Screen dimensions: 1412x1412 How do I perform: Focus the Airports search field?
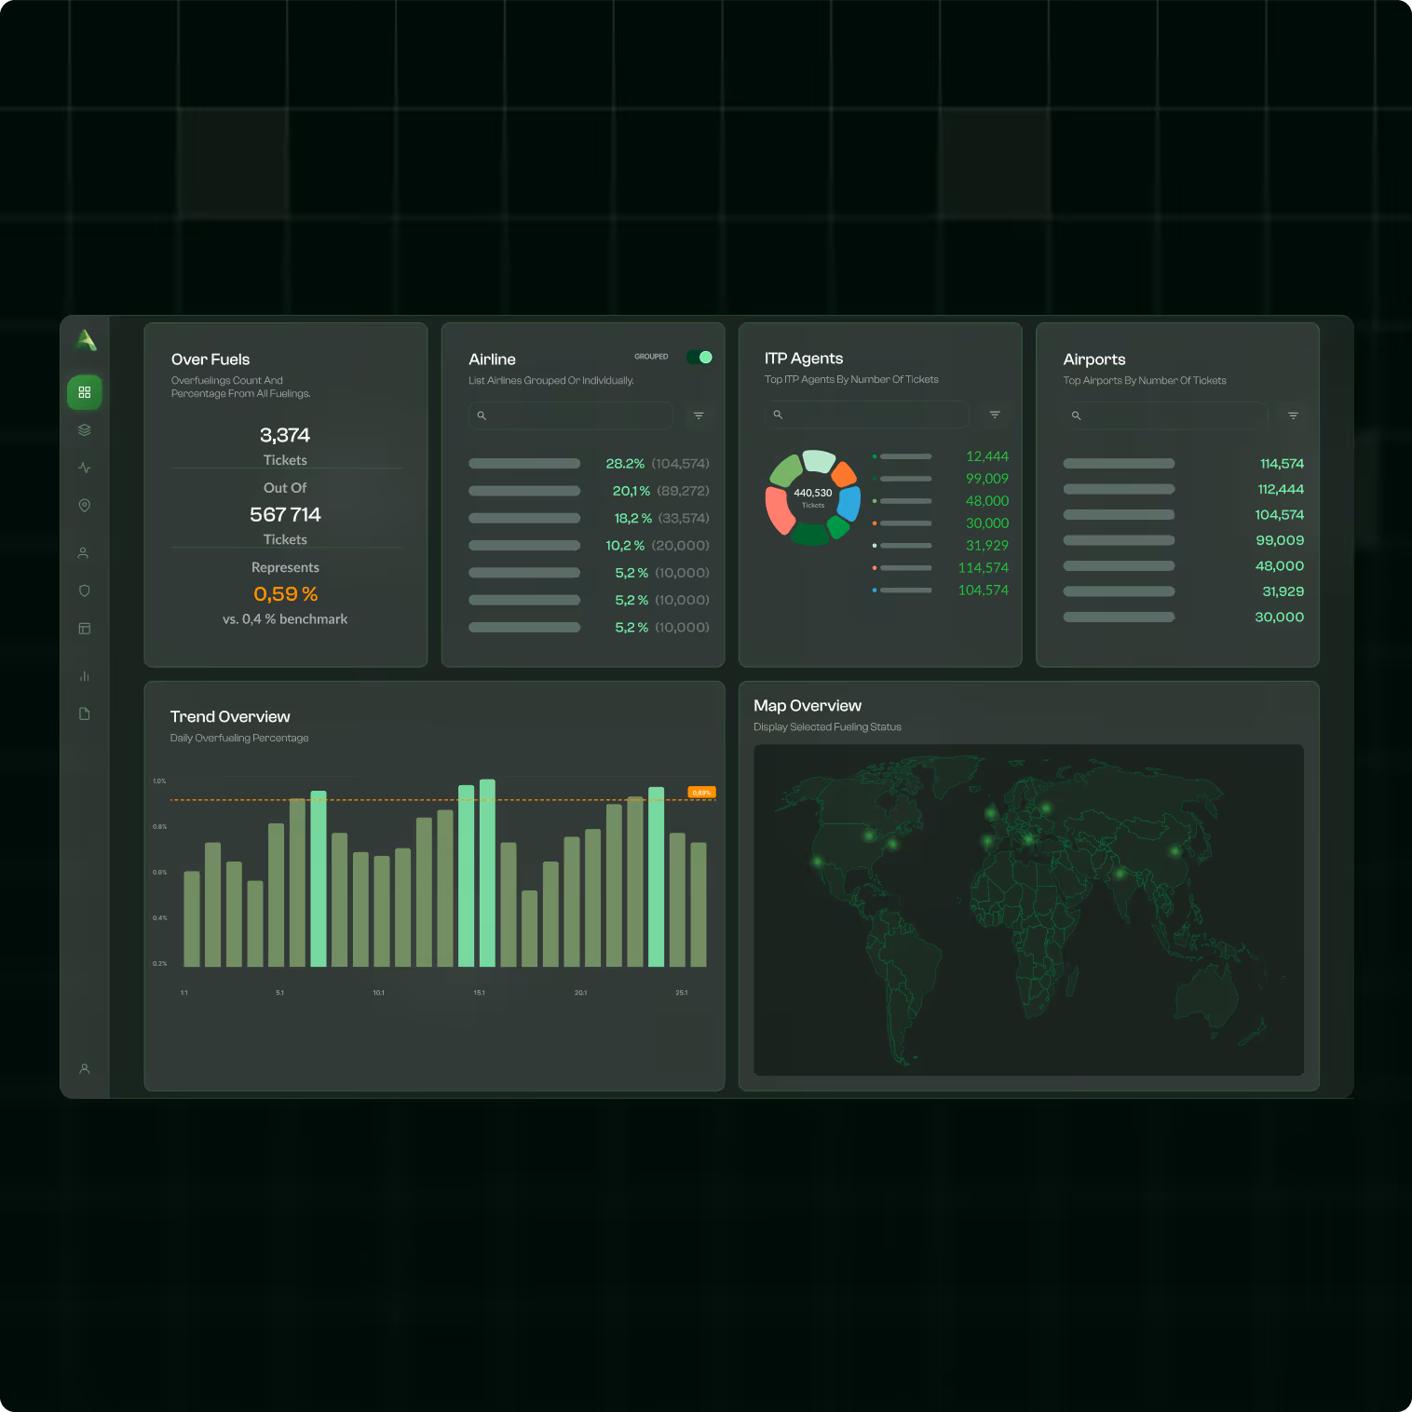[x=1165, y=415]
